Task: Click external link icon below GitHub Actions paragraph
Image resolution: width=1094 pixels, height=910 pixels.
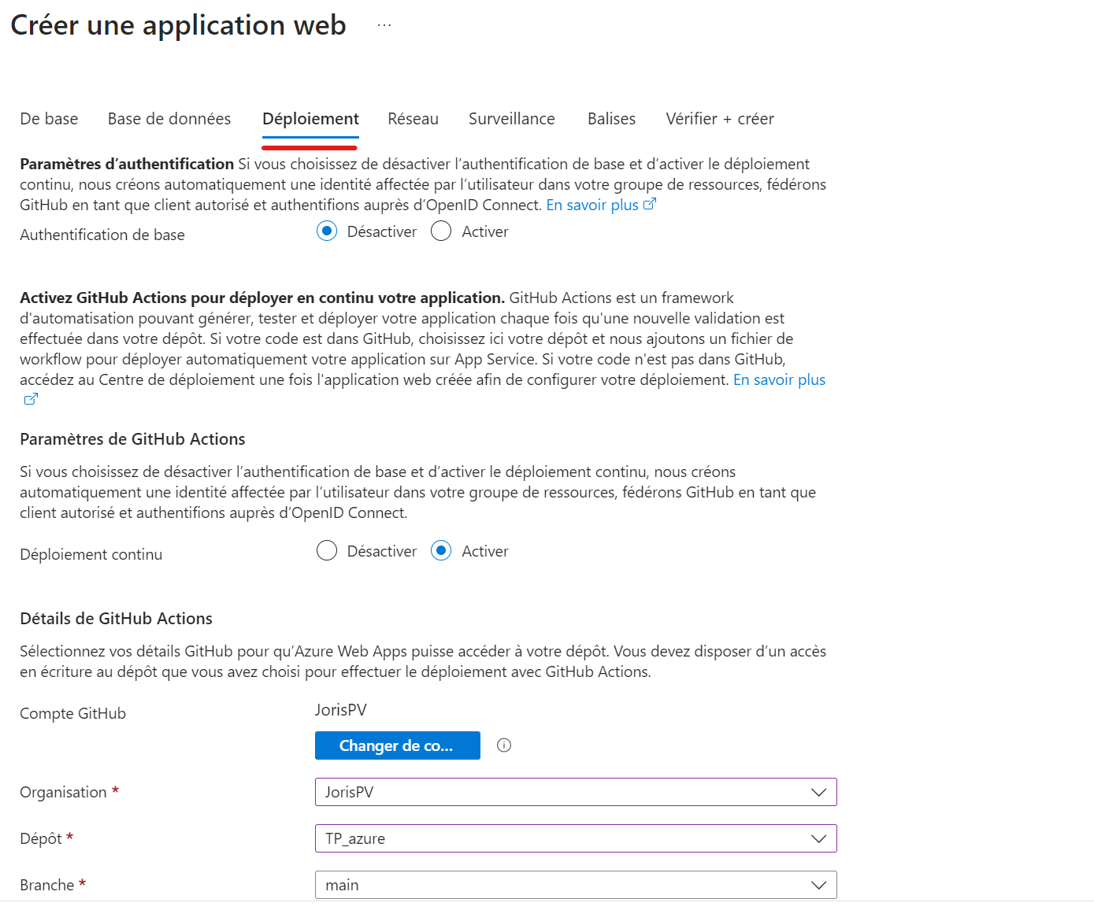Action: (x=31, y=399)
